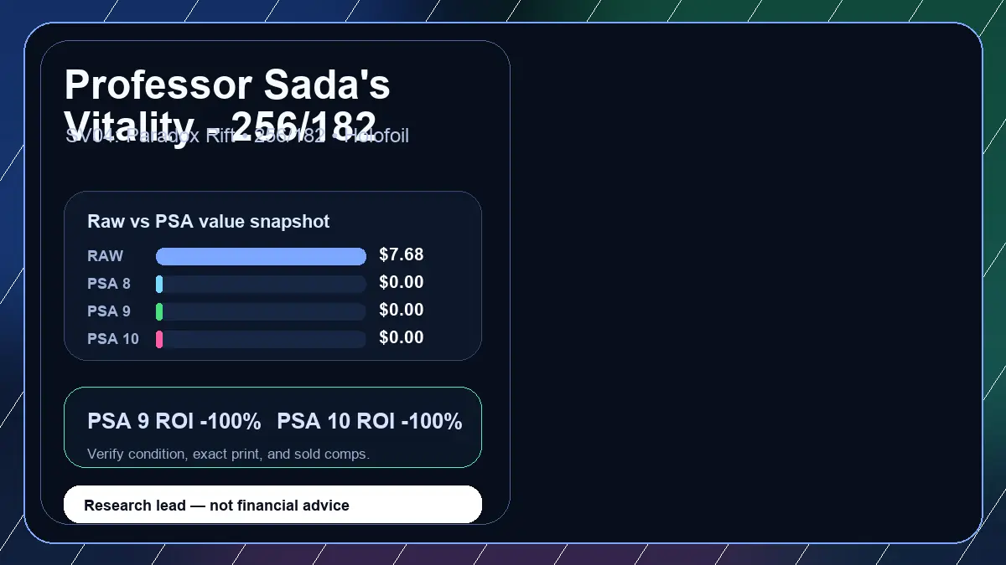Click the Professor Sada's Vitality title

227,105
